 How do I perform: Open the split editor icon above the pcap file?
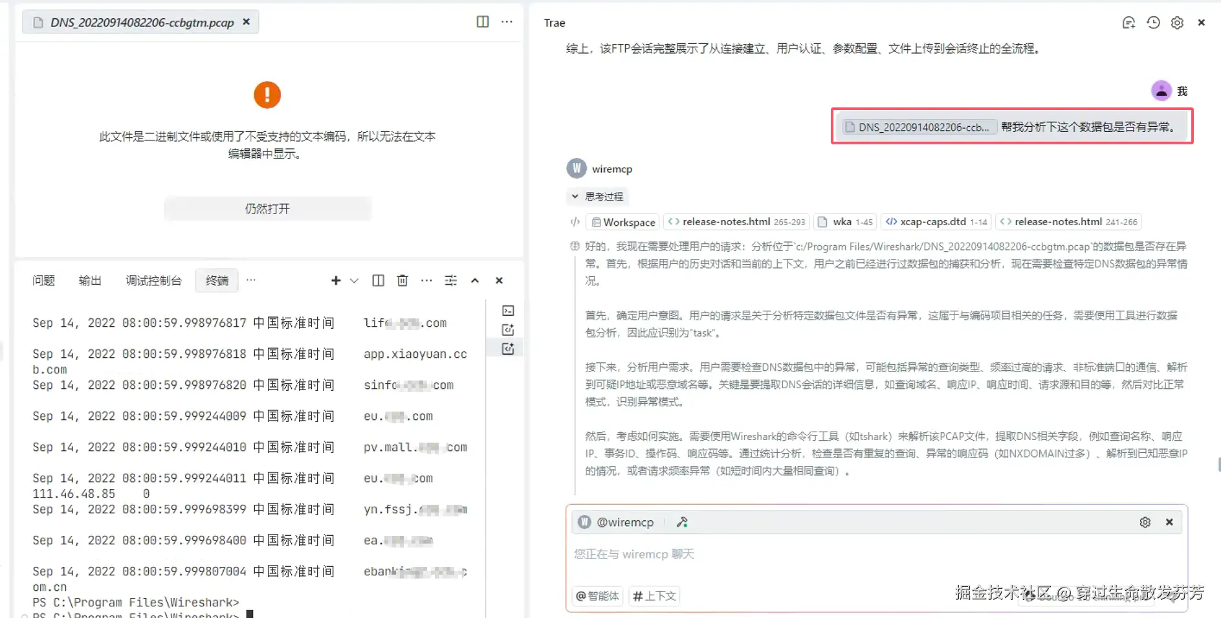[x=483, y=21]
